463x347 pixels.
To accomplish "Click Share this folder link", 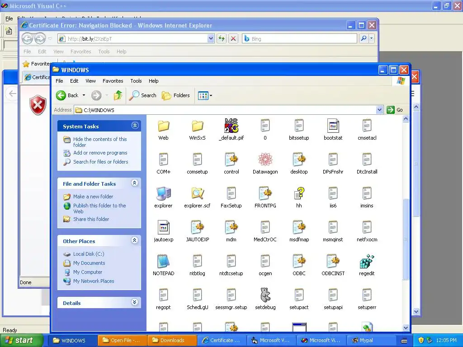I will click(91, 219).
